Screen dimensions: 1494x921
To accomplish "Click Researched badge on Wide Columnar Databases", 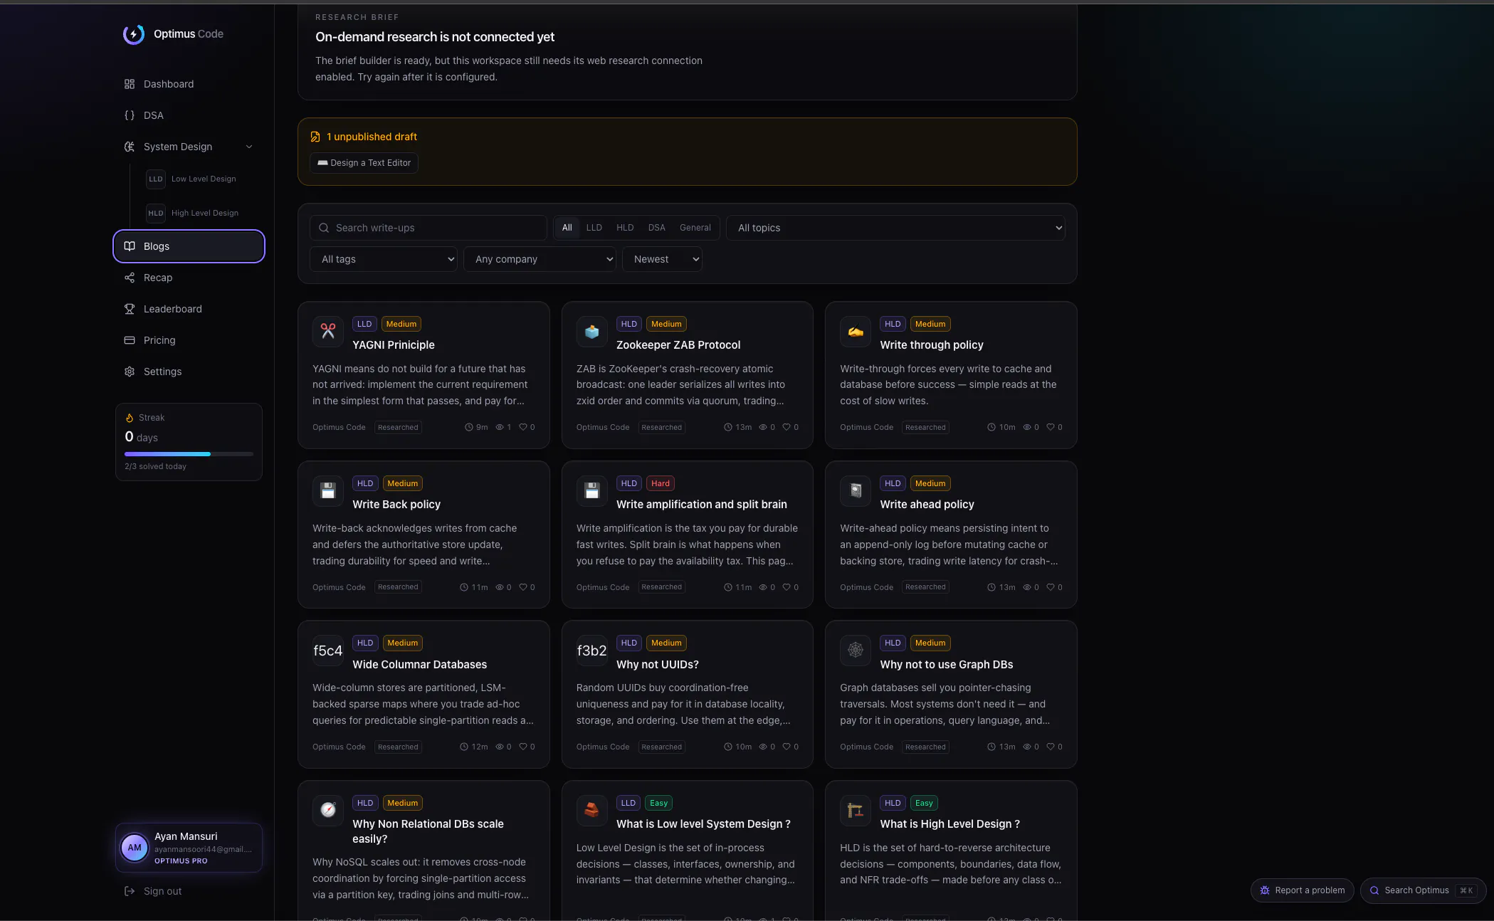I will click(x=398, y=747).
